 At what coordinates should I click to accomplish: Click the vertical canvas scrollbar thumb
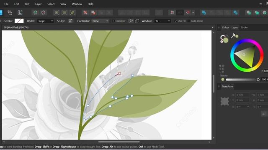click(214, 84)
